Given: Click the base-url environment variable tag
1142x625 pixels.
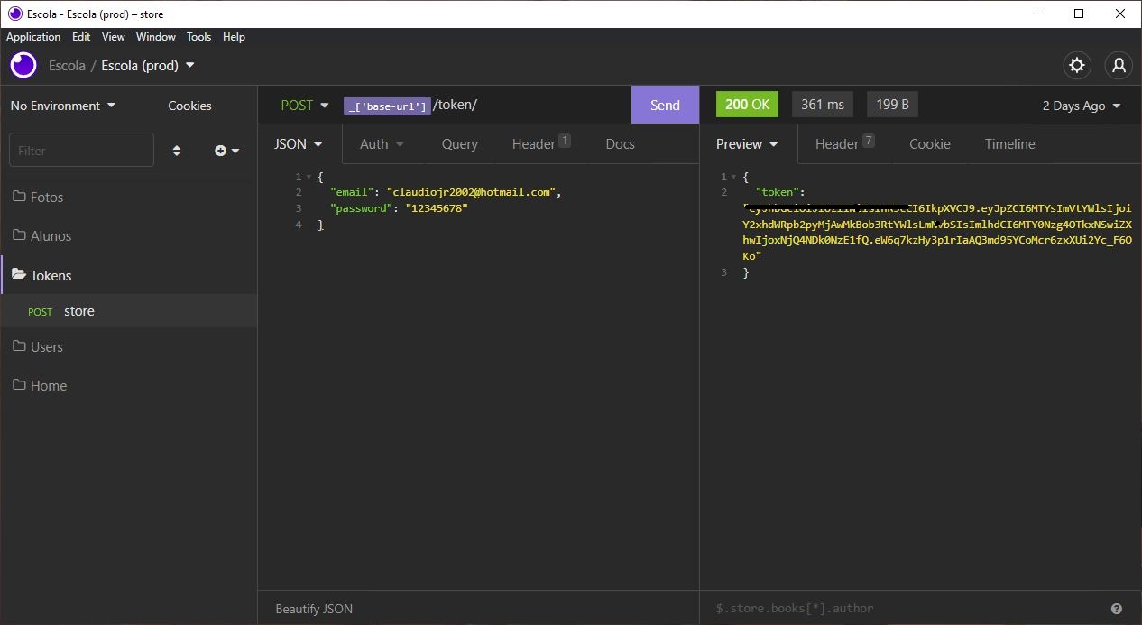Looking at the screenshot, I should (x=387, y=106).
